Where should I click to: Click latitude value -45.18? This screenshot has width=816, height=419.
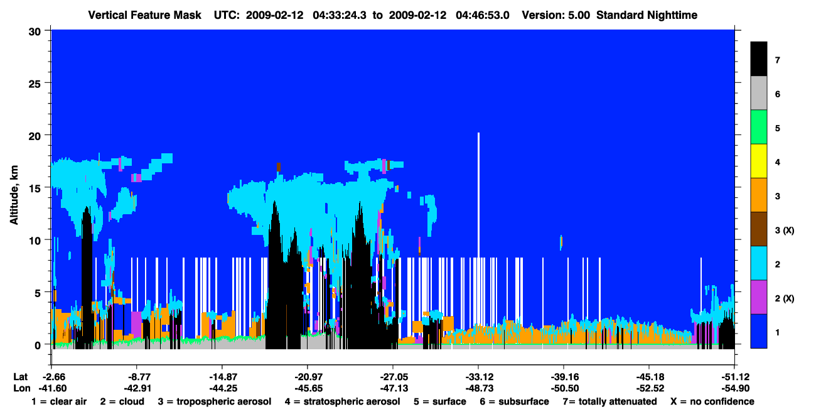tap(649, 376)
